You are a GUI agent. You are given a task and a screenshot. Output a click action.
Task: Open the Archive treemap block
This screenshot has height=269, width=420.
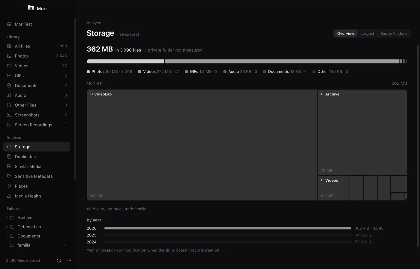[362, 132]
